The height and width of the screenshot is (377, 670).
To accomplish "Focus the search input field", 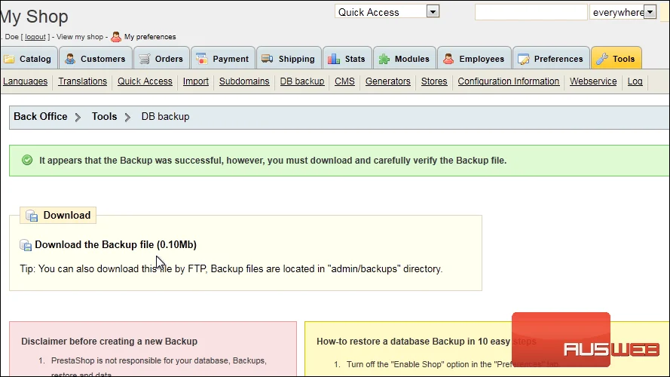I will point(531,12).
